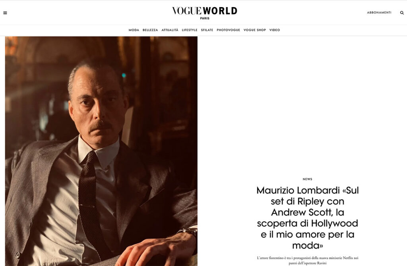This screenshot has height=266, width=407.
Task: Open the Video section
Action: tap(274, 30)
